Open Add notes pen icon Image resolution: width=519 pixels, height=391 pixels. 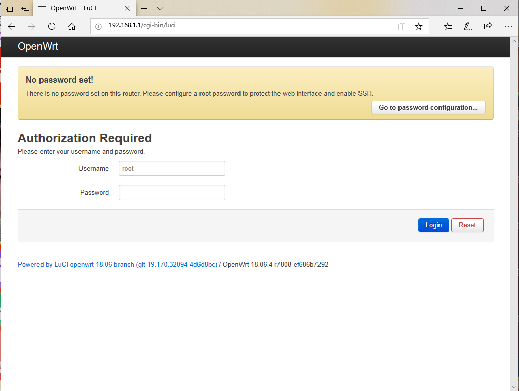(468, 26)
